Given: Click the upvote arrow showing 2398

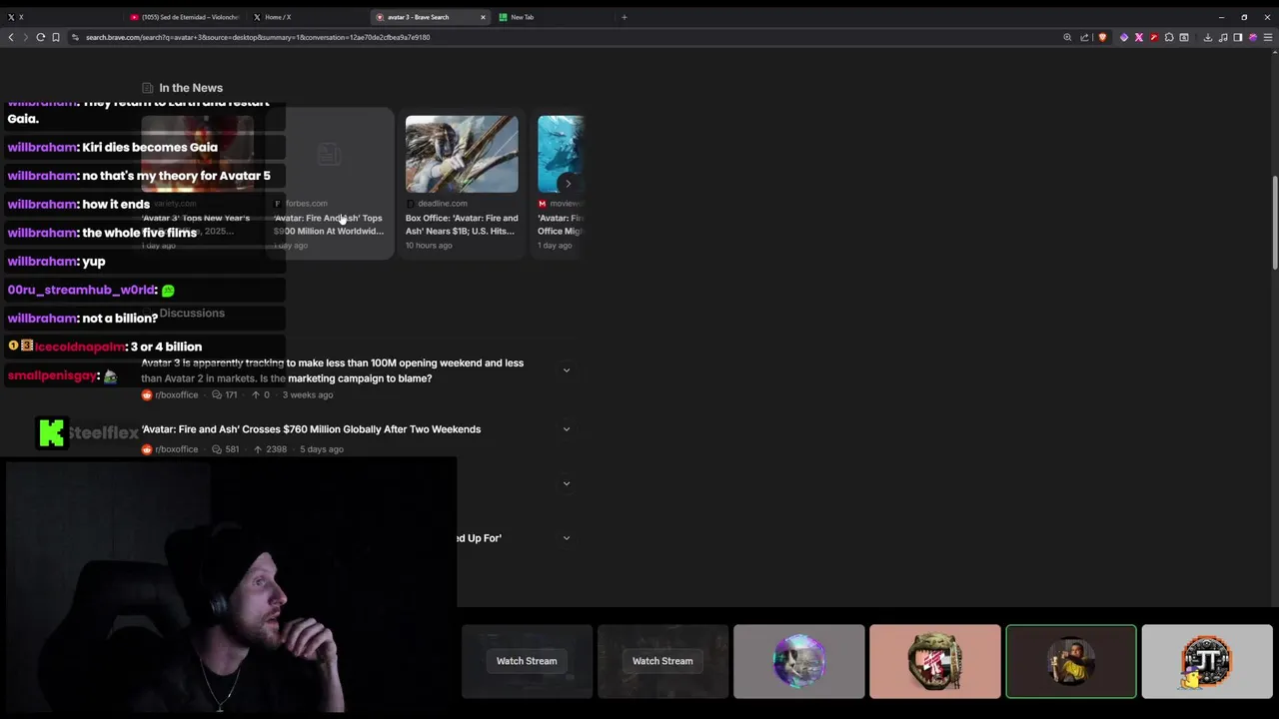Looking at the screenshot, I should pyautogui.click(x=257, y=449).
